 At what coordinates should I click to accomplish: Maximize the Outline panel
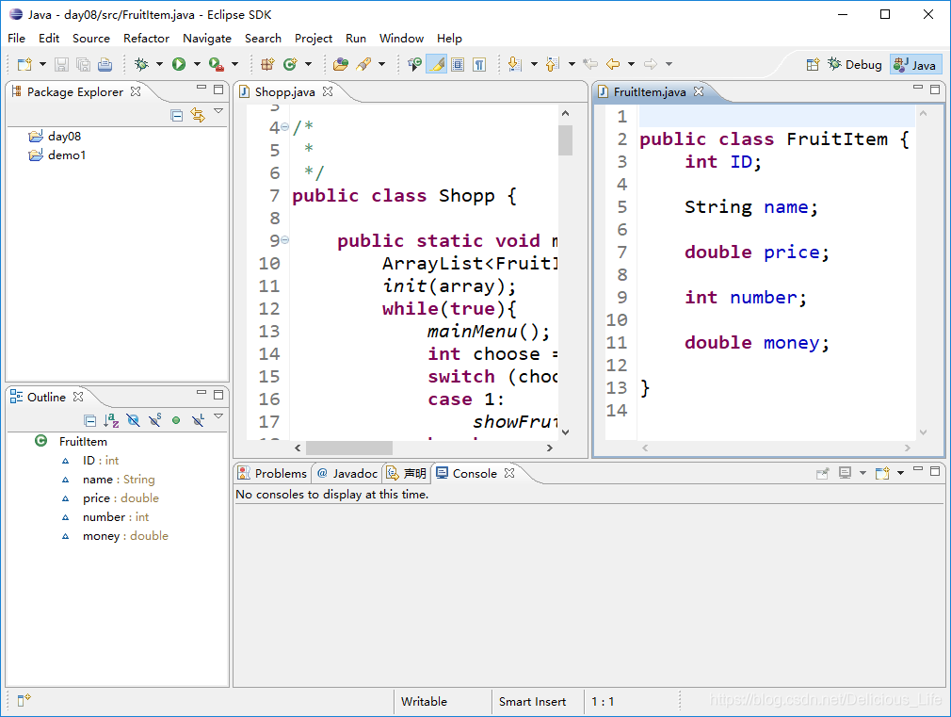219,395
